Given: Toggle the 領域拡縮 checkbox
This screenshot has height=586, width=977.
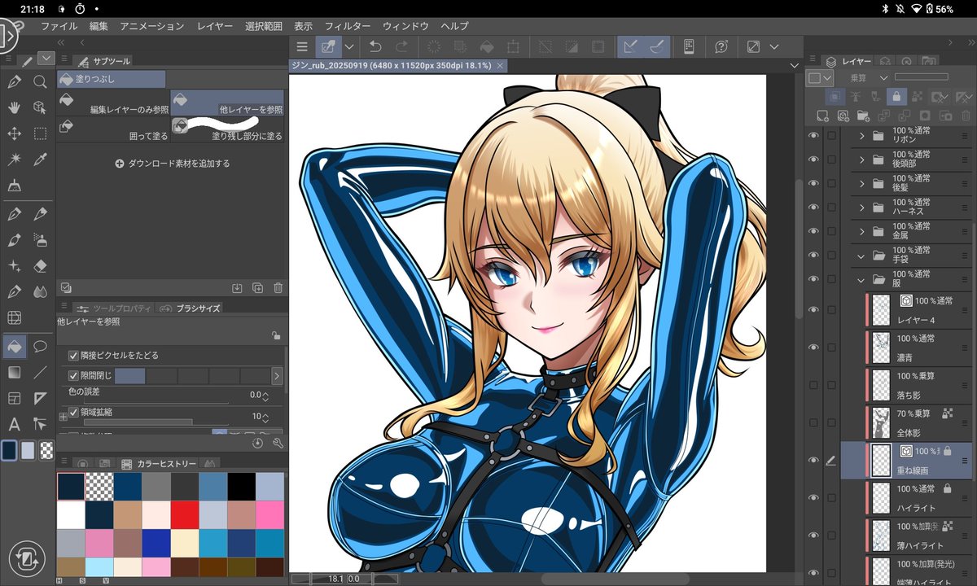Looking at the screenshot, I should pyautogui.click(x=74, y=412).
